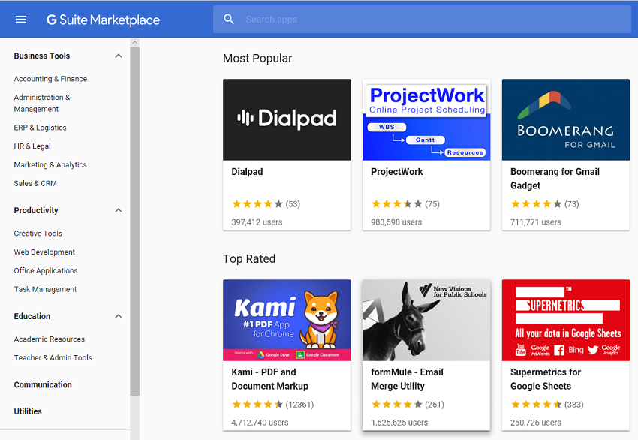Collapse the Business Tools section
The image size is (638, 440).
(119, 56)
